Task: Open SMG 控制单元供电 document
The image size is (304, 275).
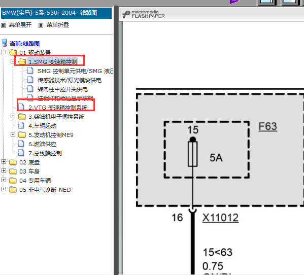Action: 75,71
